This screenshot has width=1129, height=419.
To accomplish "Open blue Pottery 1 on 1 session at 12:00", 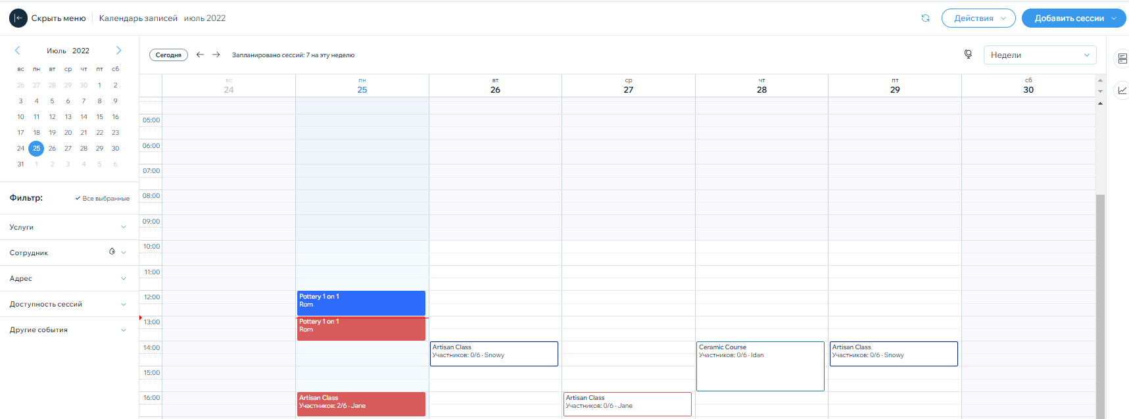I will [x=361, y=303].
